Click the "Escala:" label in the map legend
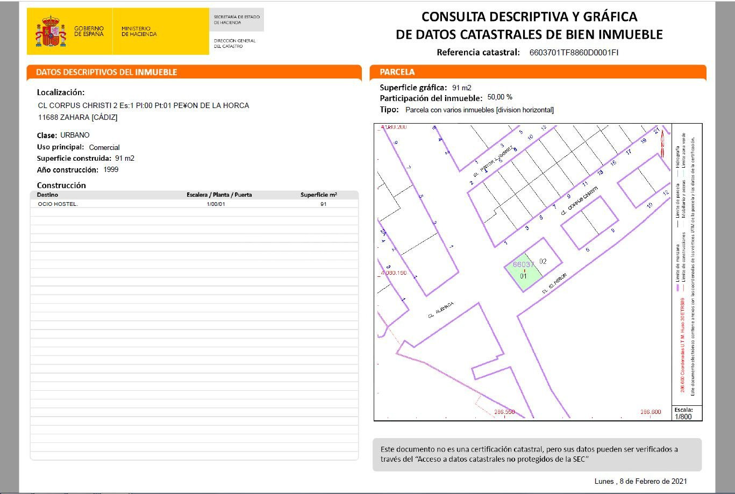Viewport: 735px width, 494px height. [x=684, y=410]
